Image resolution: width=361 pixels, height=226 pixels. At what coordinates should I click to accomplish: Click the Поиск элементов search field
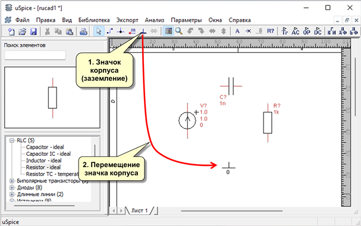point(35,55)
